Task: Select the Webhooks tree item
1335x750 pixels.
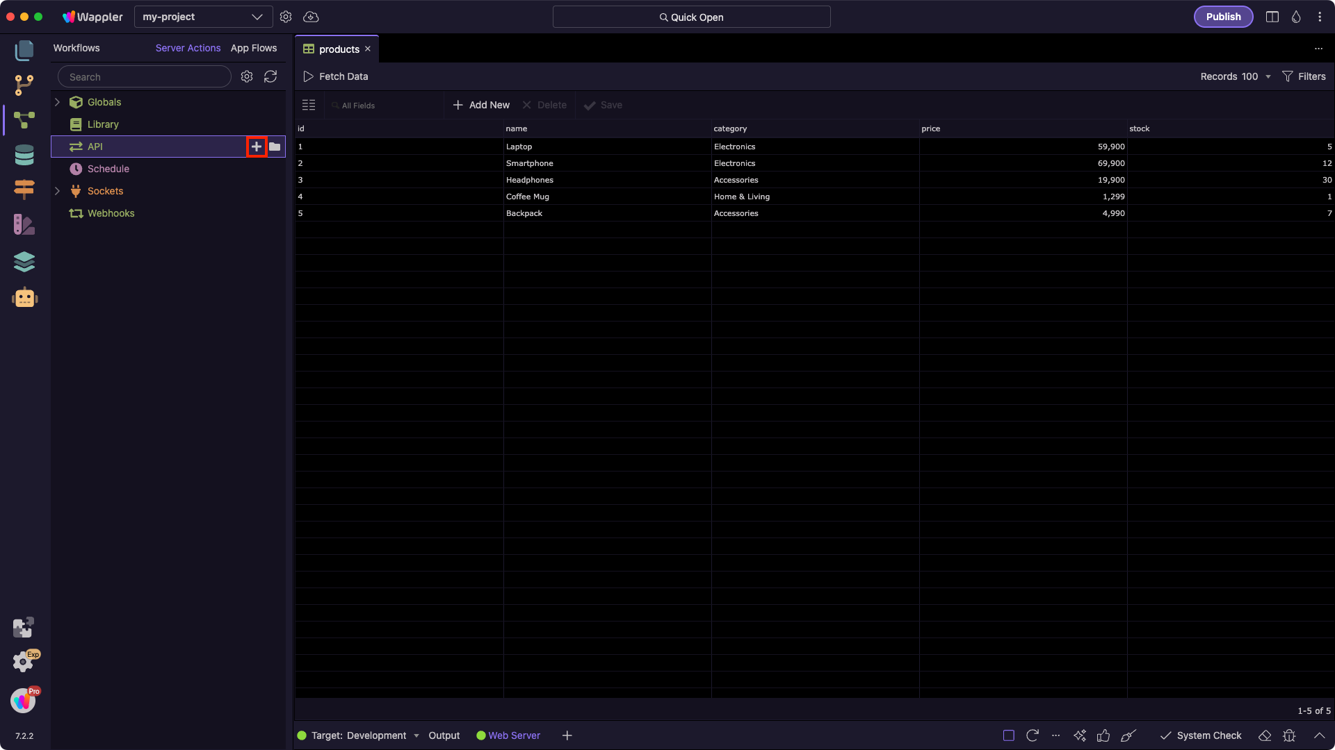Action: pyautogui.click(x=111, y=213)
